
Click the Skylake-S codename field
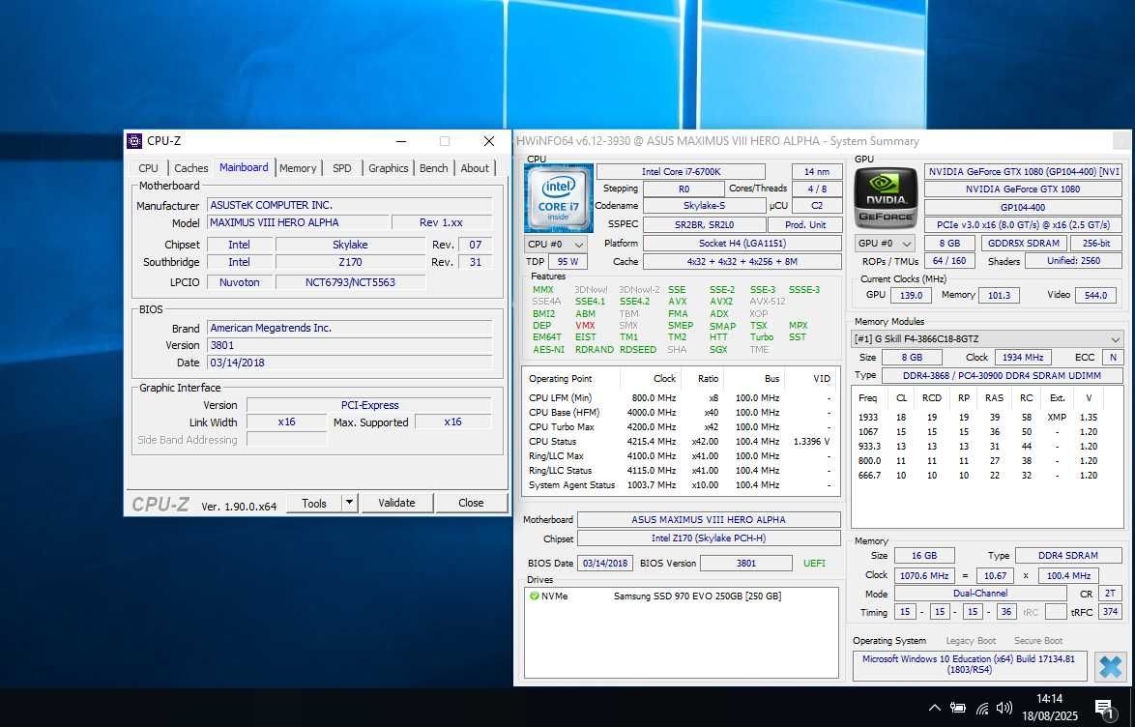704,206
